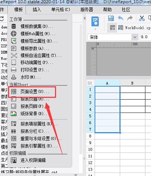The width and height of the screenshot is (151, 176).
Task: Click the picture icon beside 纸张背景
Action: click(x=14, y=114)
